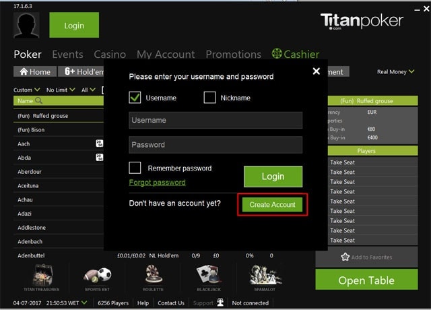Click Contact Us in status bar

171,303
